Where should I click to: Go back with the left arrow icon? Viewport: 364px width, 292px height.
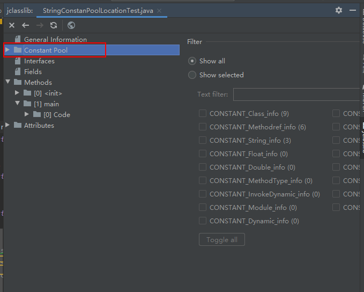click(x=26, y=25)
